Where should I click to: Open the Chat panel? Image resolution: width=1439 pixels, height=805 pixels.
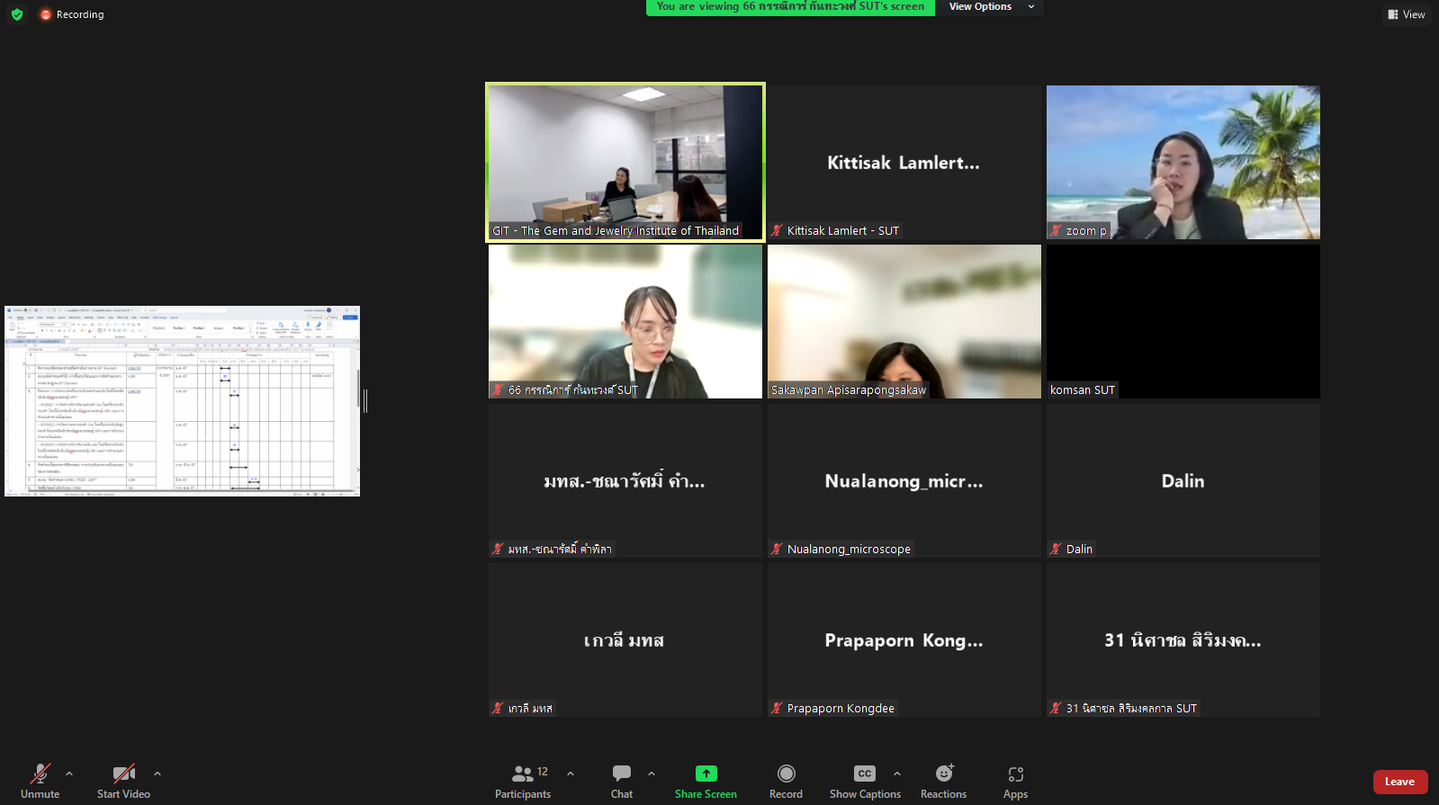(x=622, y=774)
